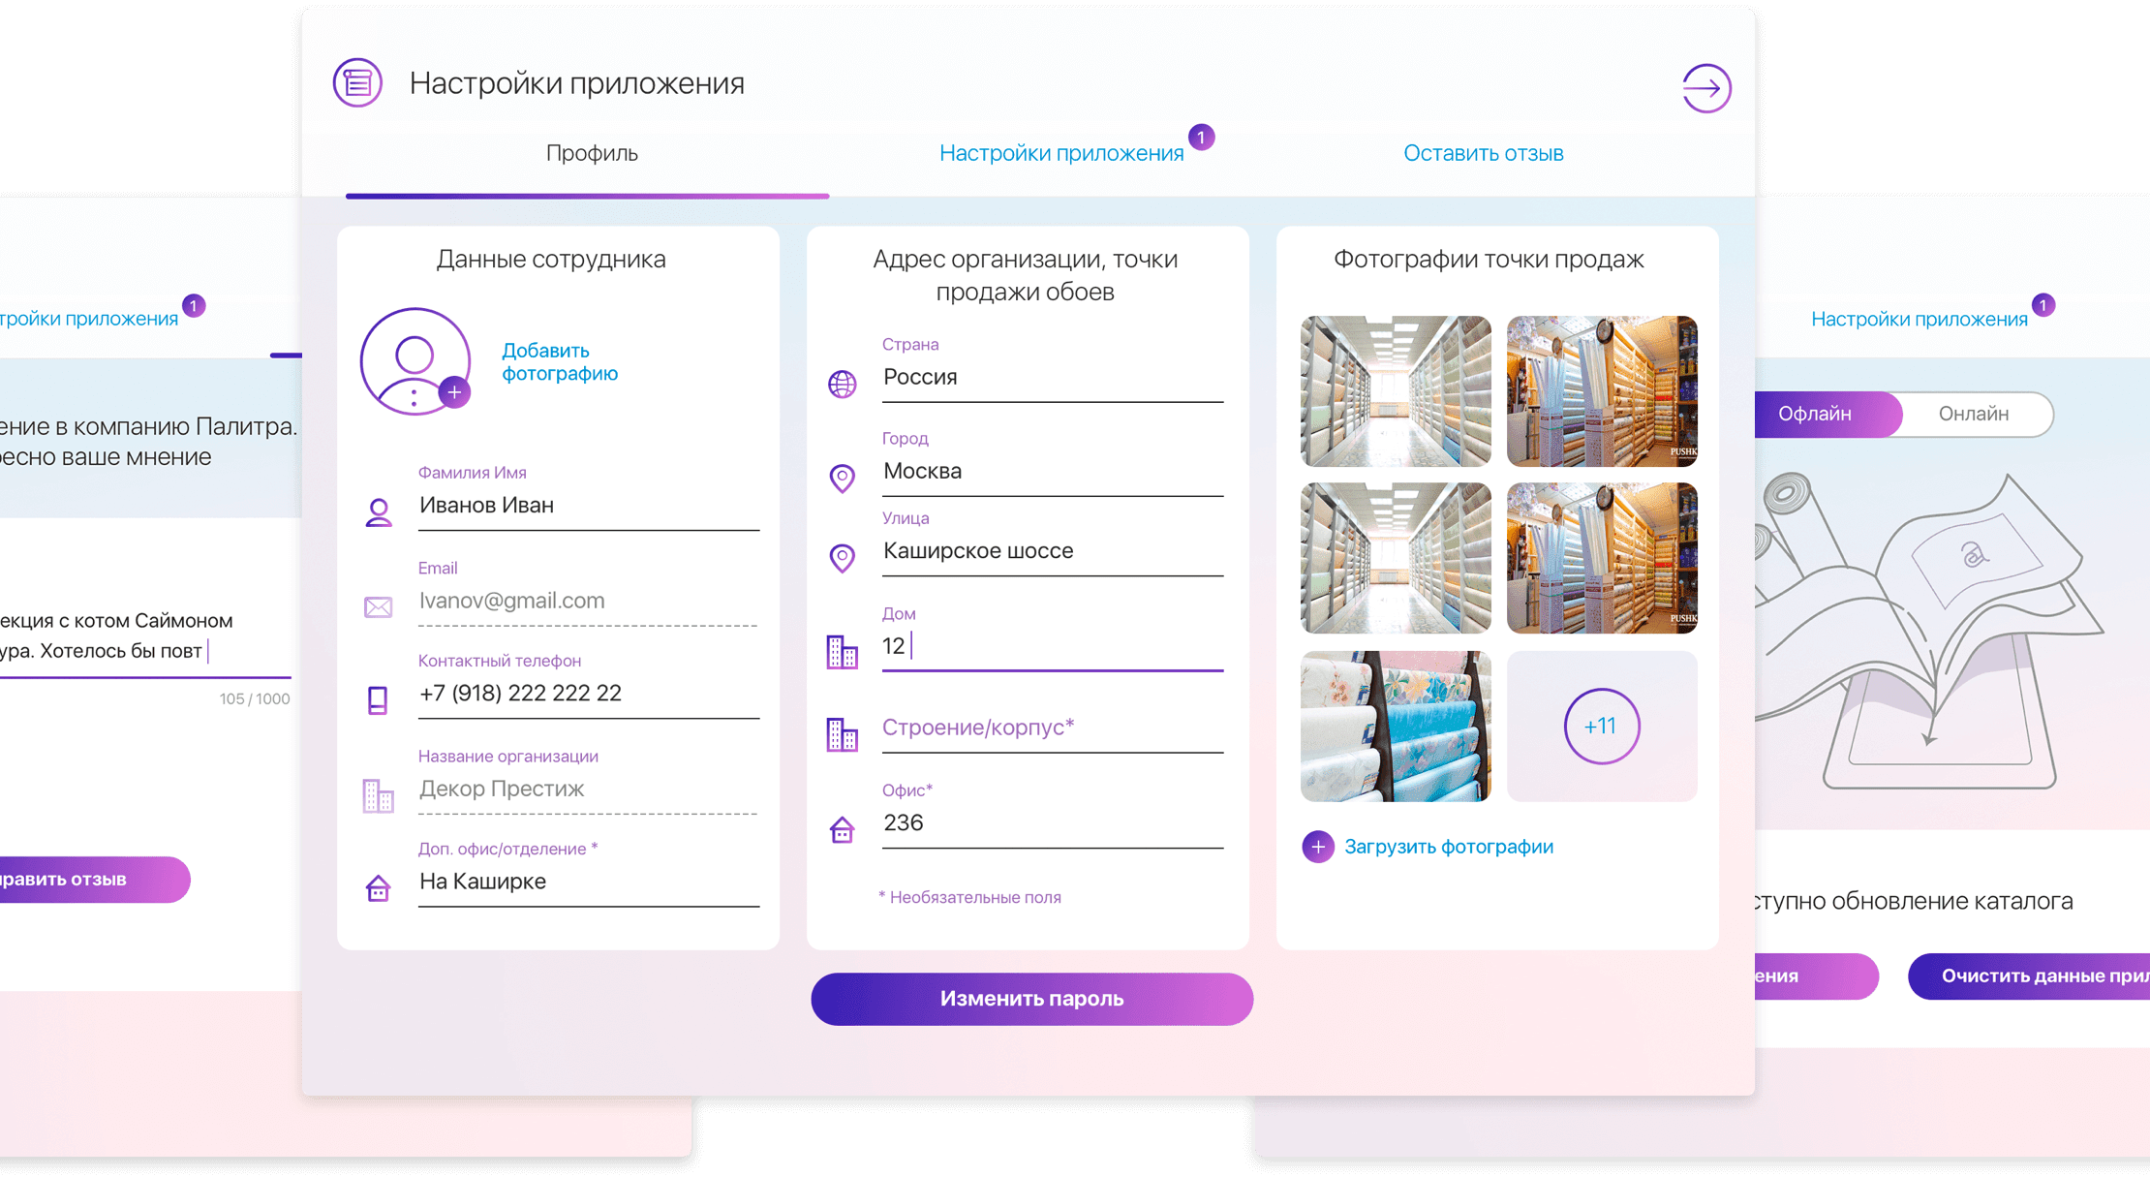Click the building icon beside Строение/корпус
Screen dimensions: 2150x1177
pyautogui.click(x=843, y=734)
